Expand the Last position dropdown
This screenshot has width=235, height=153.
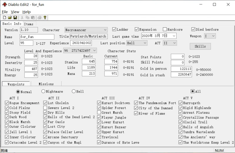pos(145,43)
